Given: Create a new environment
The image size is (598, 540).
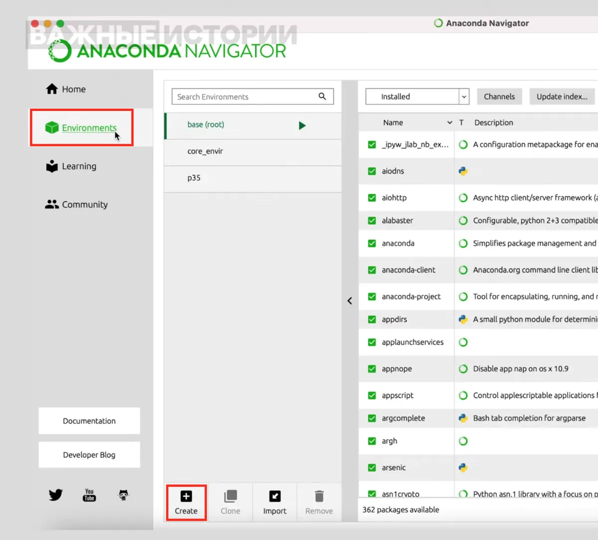Looking at the screenshot, I should (186, 502).
